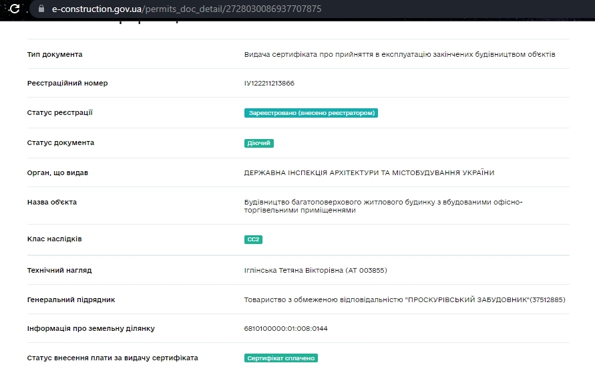Screen dimensions: 595x373
Task: Click the issuing body 'ДЕРЖАВНА ІНСПЕКЦІЯ АРХІТЕКТУРИ…' text
Action: pyautogui.click(x=369, y=173)
